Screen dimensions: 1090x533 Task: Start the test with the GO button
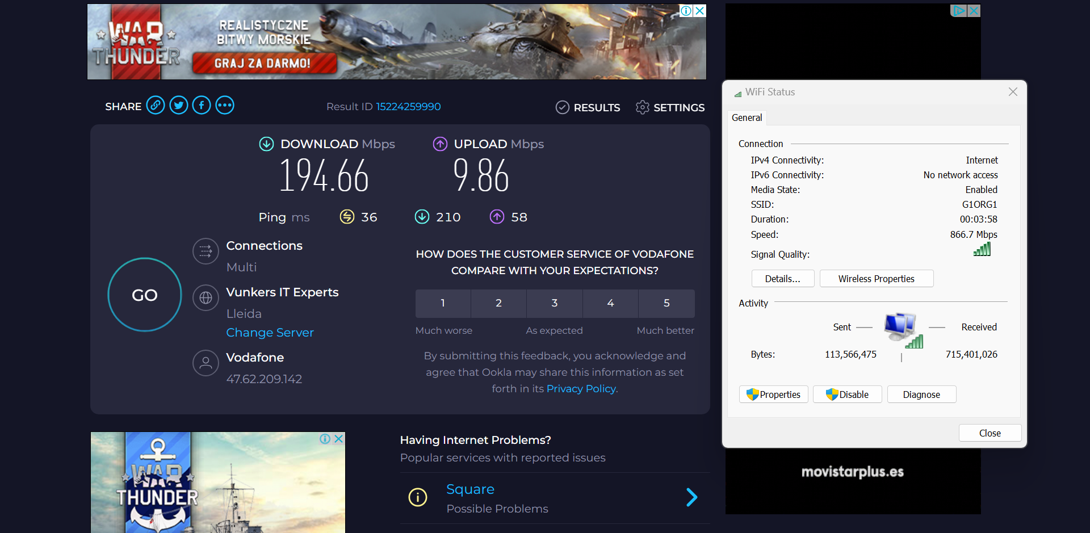[x=145, y=295]
